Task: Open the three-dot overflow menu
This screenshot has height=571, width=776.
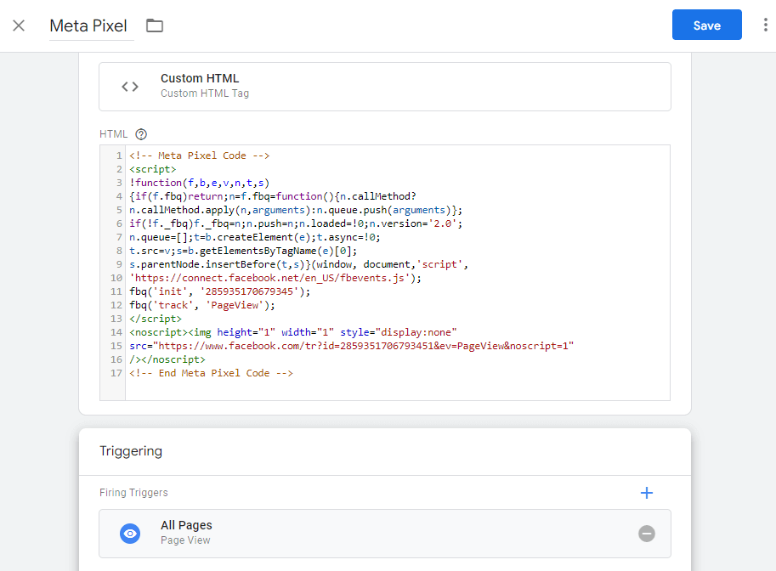Action: 764,25
